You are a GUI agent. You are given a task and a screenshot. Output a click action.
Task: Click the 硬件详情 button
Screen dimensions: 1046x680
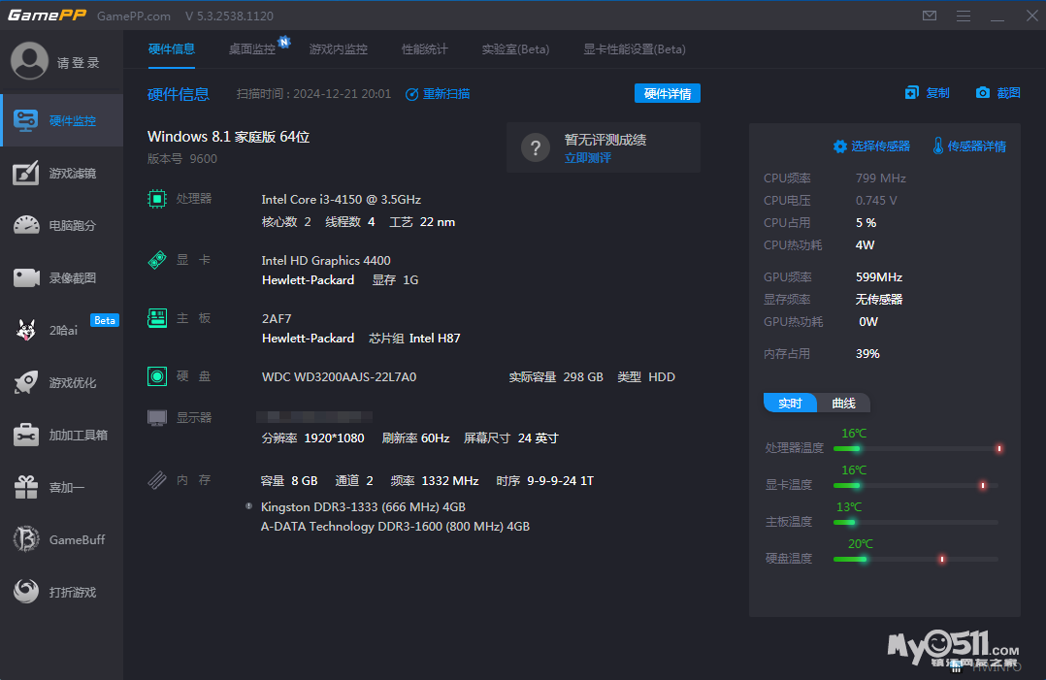point(667,94)
